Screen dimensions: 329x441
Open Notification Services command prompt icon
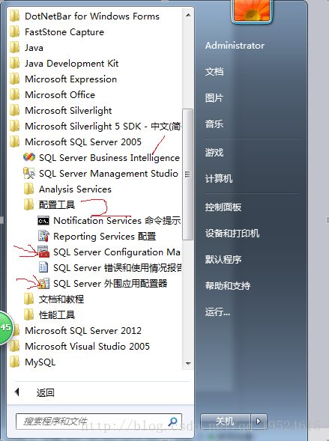click(x=43, y=221)
